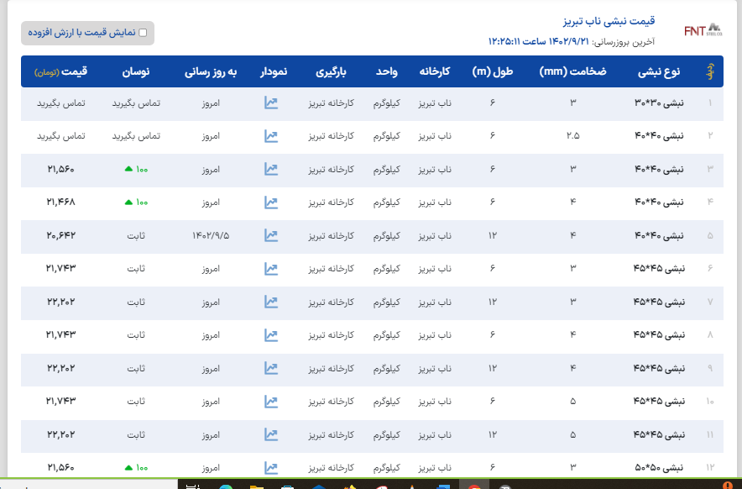Image resolution: width=742 pixels, height=489 pixels.
Task: Click the title 'قیمت نبشی ناب تبریز'
Action: (x=609, y=21)
